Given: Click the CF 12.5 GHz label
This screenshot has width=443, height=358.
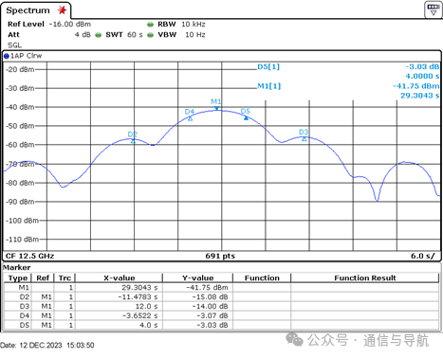Looking at the screenshot, I should click(x=29, y=256).
